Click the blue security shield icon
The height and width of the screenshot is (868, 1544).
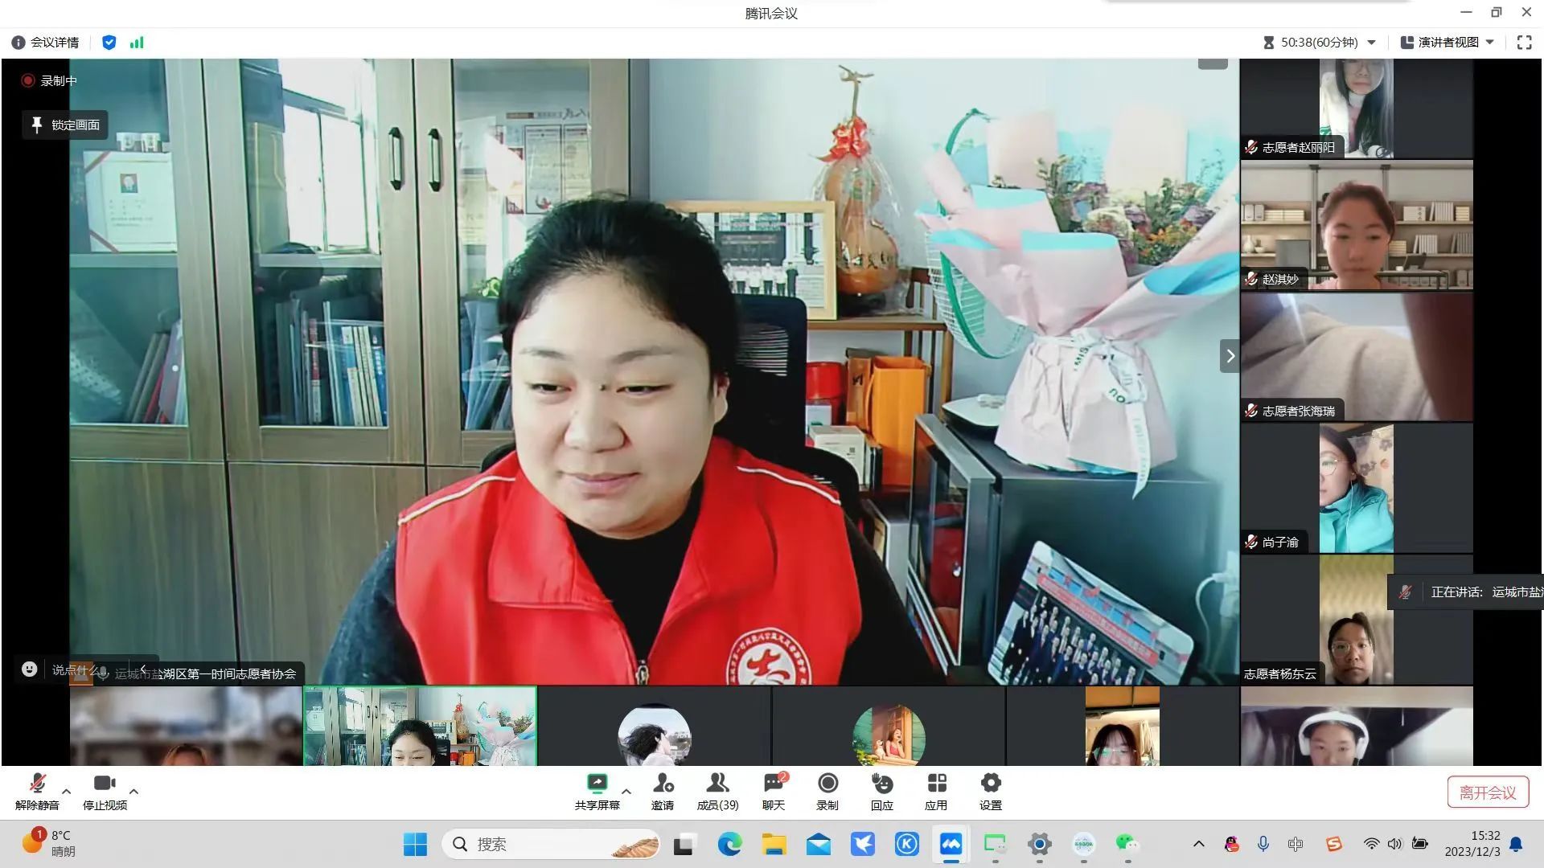[x=109, y=43]
